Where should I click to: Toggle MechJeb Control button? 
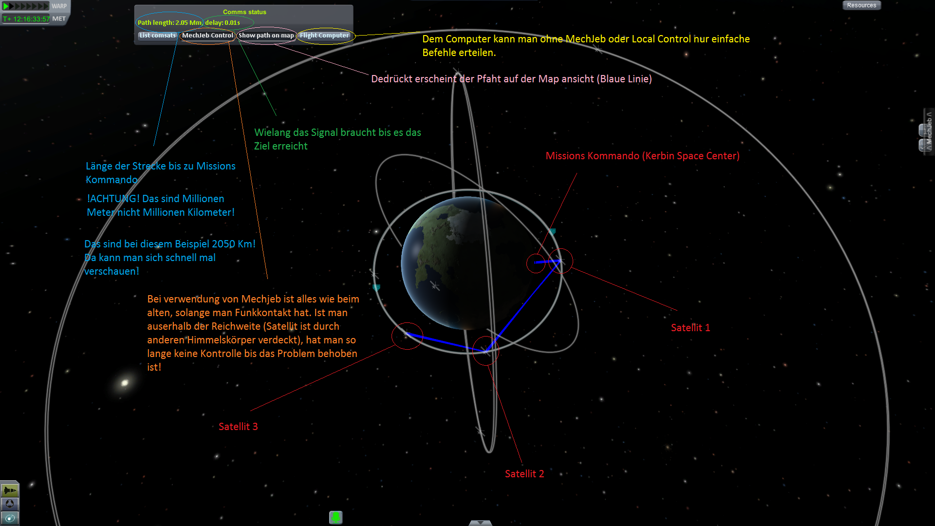pyautogui.click(x=207, y=36)
